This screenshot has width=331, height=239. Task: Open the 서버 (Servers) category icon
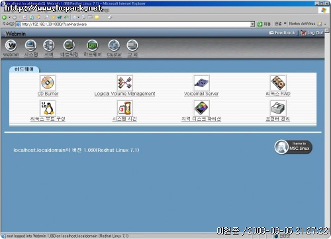click(49, 46)
